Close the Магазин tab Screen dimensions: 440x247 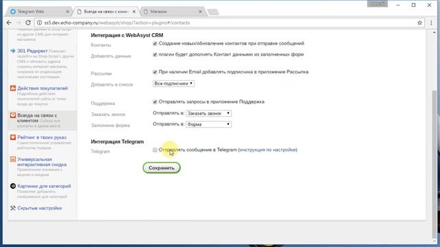pyautogui.click(x=200, y=12)
